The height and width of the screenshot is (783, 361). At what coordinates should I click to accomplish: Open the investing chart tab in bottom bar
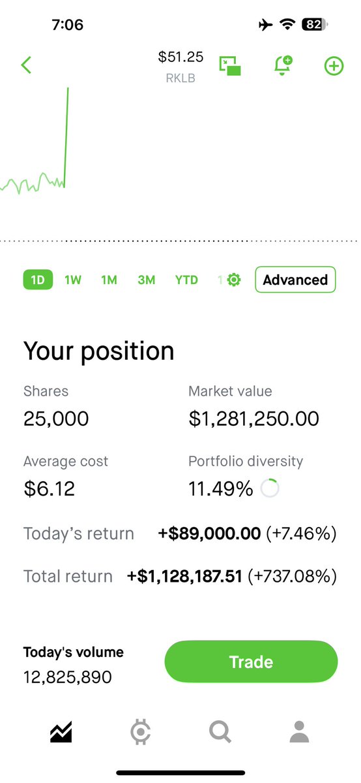(61, 732)
